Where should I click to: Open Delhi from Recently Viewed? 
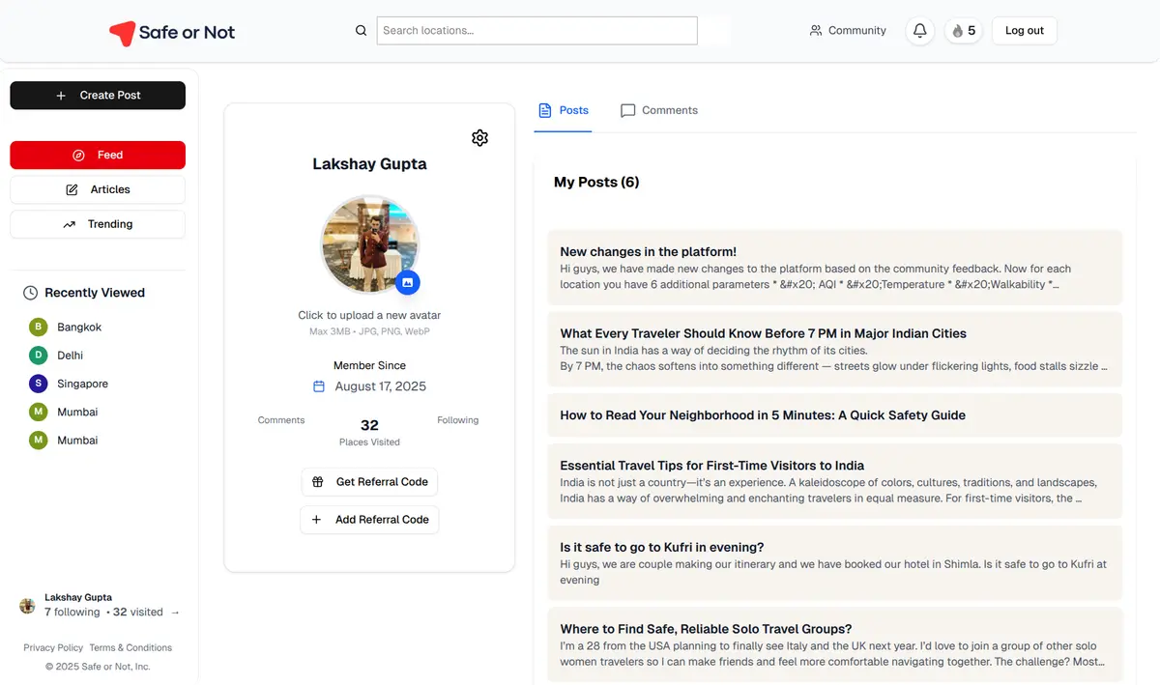[70, 356]
